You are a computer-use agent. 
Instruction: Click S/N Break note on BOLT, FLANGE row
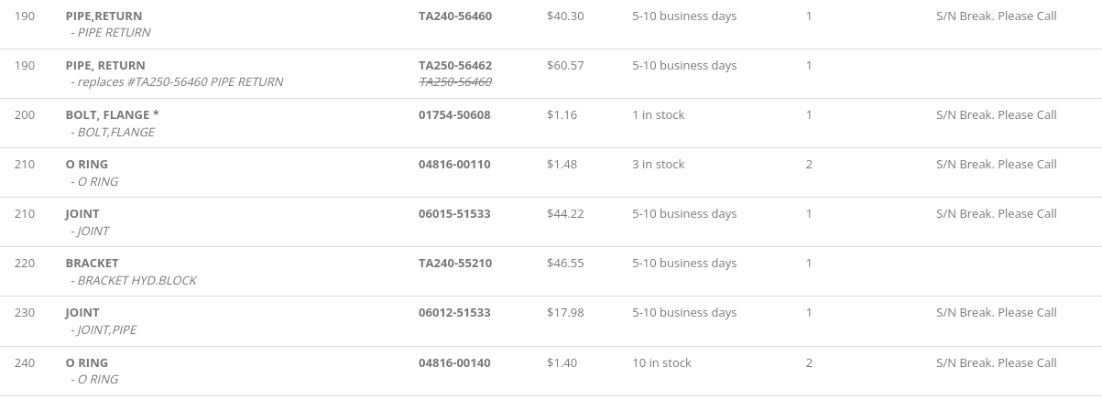point(997,115)
